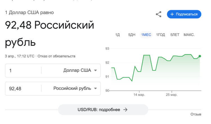Show the 1ГОД chart range
The width and height of the screenshot is (211, 124).
[x=161, y=35]
